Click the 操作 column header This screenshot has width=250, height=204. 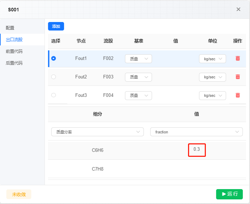click(238, 41)
